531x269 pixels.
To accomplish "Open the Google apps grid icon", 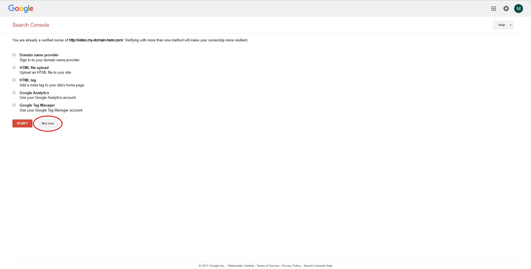I will [494, 9].
